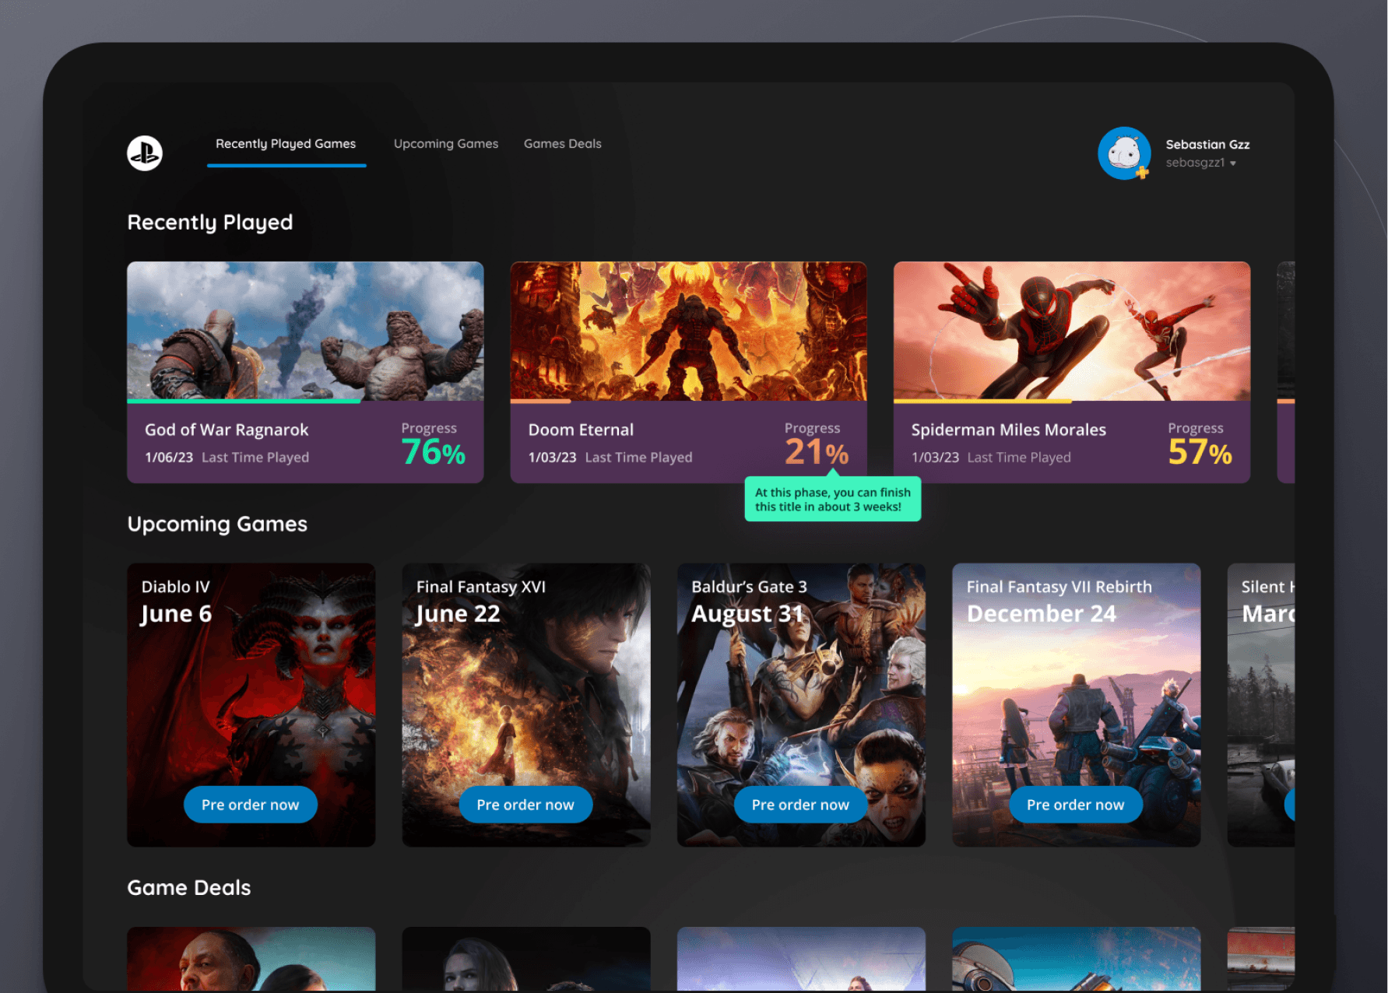Click the December 24 release date
The image size is (1395, 993).
(x=1042, y=614)
